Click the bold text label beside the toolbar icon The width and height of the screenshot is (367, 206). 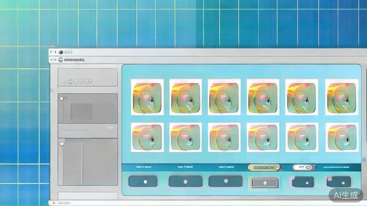tap(74, 60)
